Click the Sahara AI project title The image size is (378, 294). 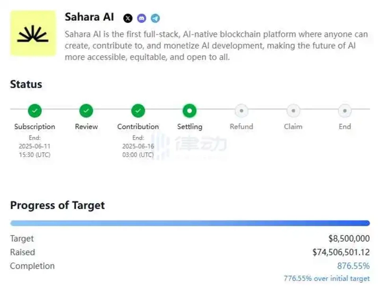(89, 17)
